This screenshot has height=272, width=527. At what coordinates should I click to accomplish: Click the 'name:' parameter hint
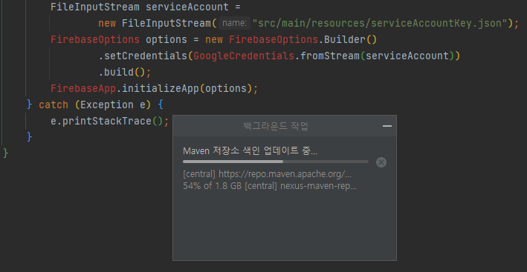(x=235, y=23)
